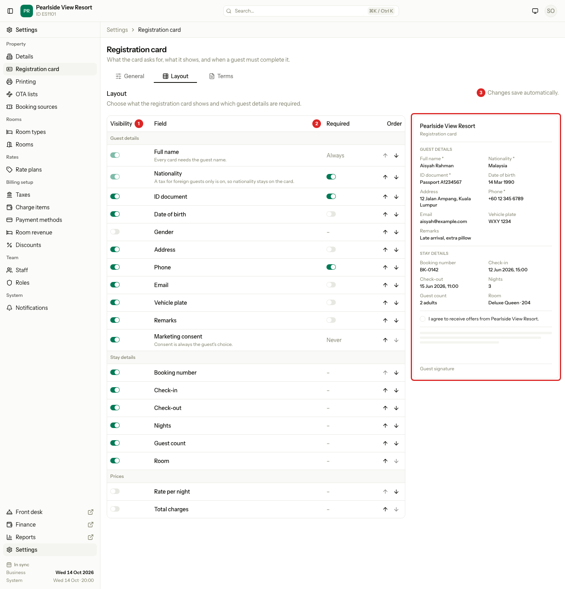Make Email field required
This screenshot has width=565, height=589.
[331, 285]
